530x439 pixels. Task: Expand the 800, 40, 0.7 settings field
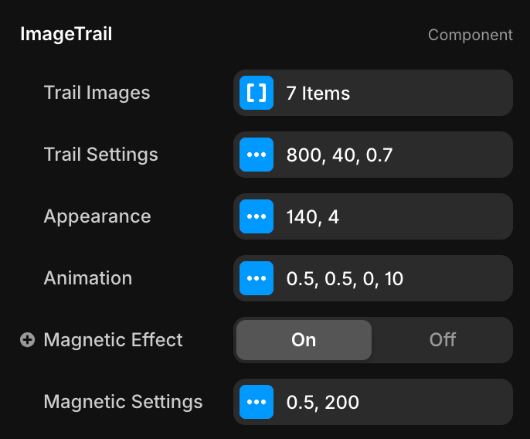coord(386,155)
